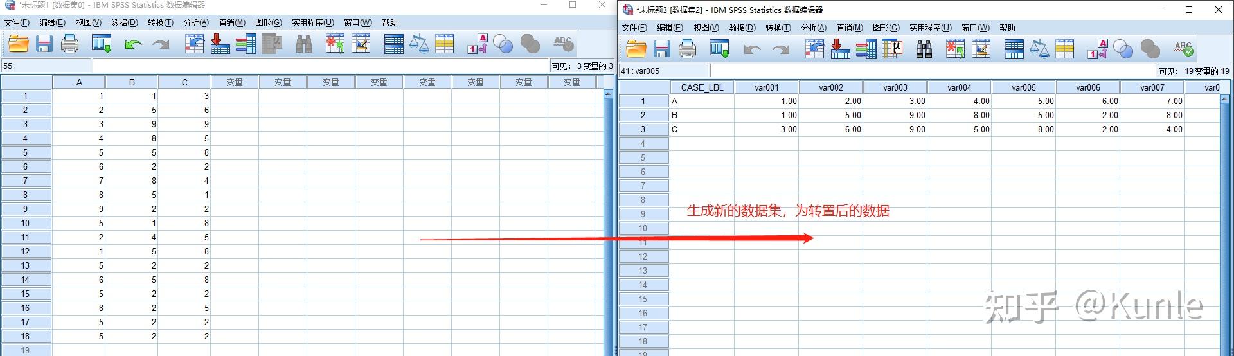Select var007 column header in right window
The width and height of the screenshot is (1234, 356).
coord(1152,87)
